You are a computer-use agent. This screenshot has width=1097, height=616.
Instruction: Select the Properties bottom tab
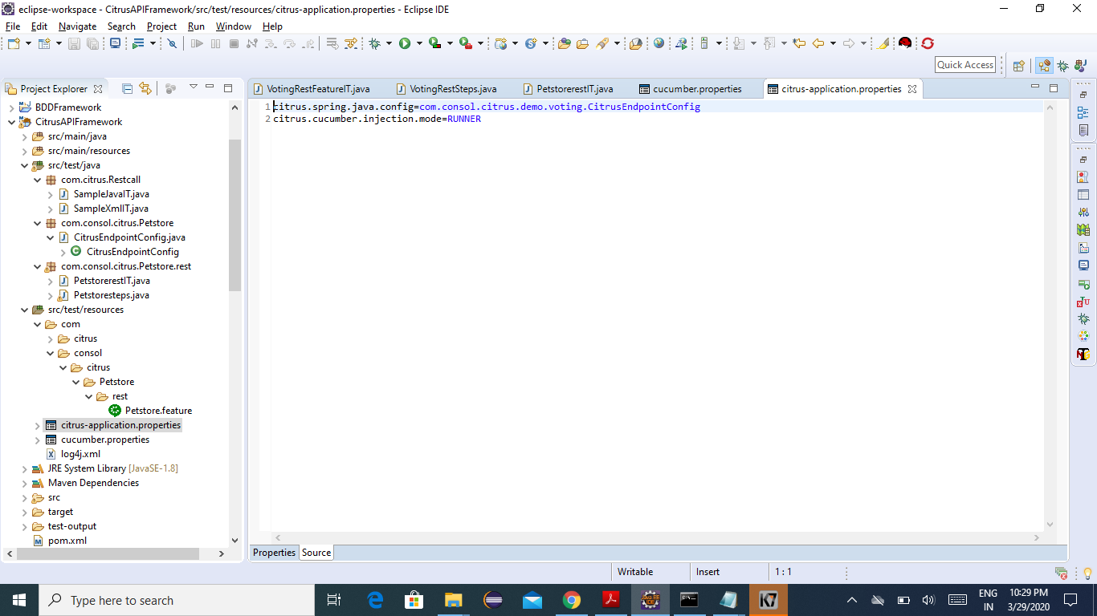pos(275,553)
